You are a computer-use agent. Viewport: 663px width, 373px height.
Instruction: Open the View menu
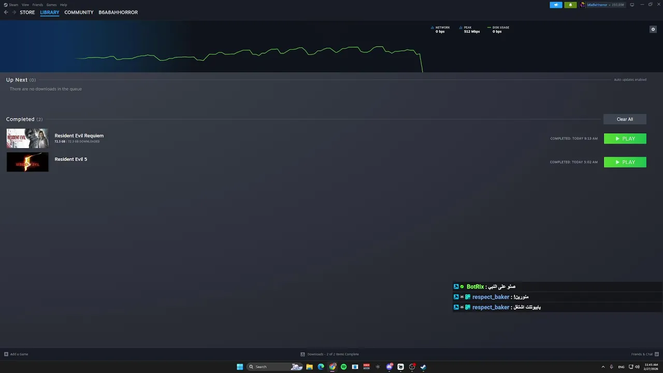[25, 5]
